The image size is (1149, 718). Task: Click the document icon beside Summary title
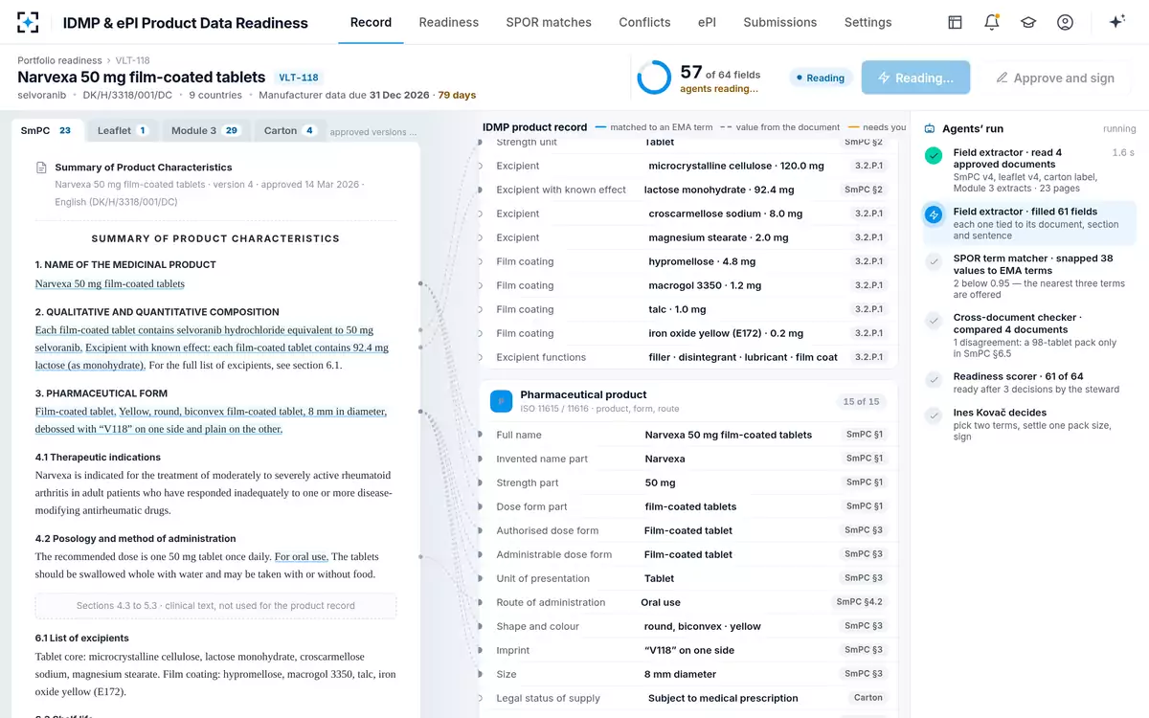[x=41, y=168]
